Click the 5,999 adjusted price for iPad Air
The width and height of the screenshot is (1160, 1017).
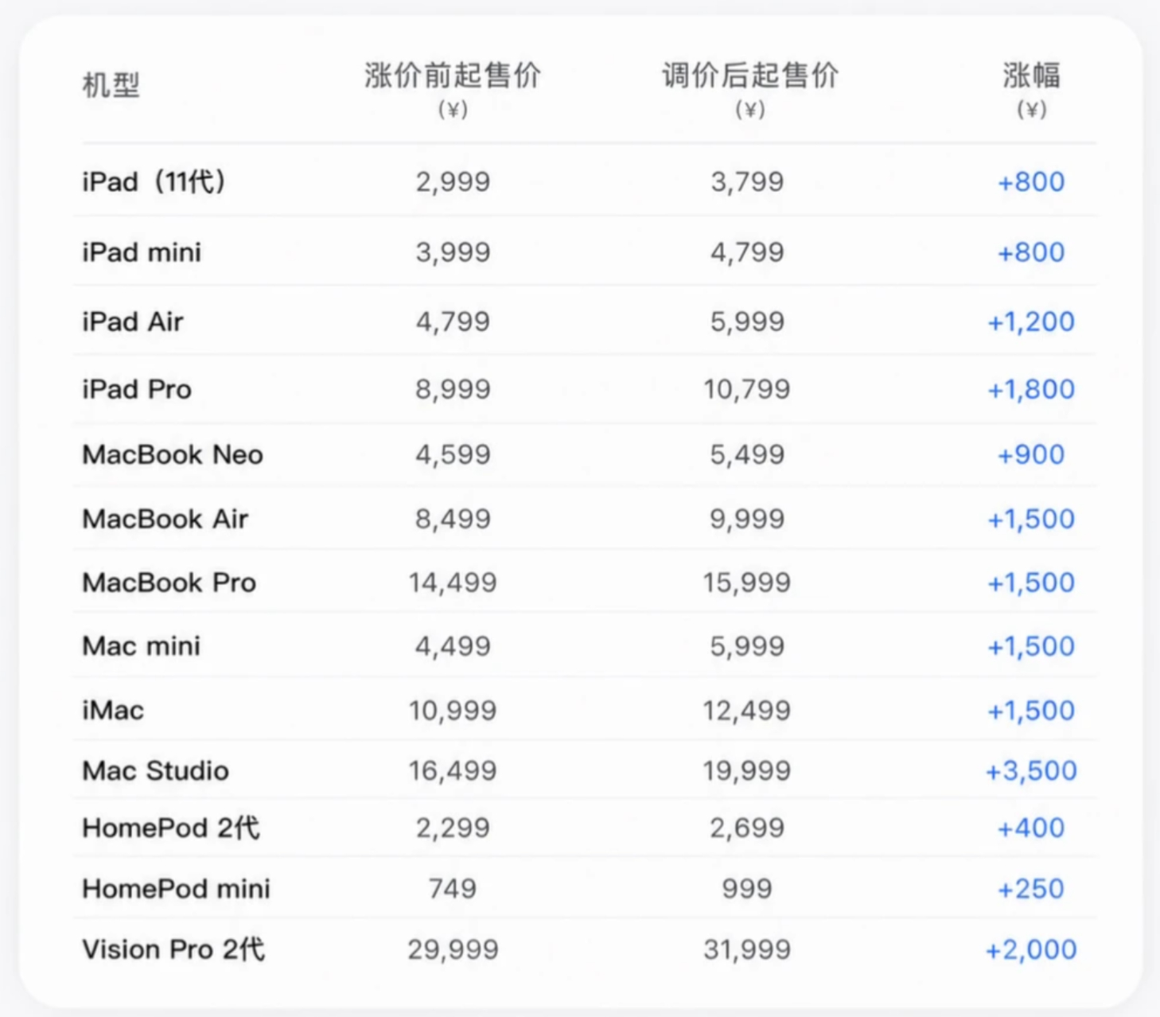(x=747, y=321)
